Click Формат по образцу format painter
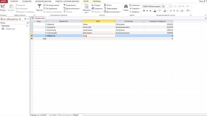 click(x=25, y=12)
